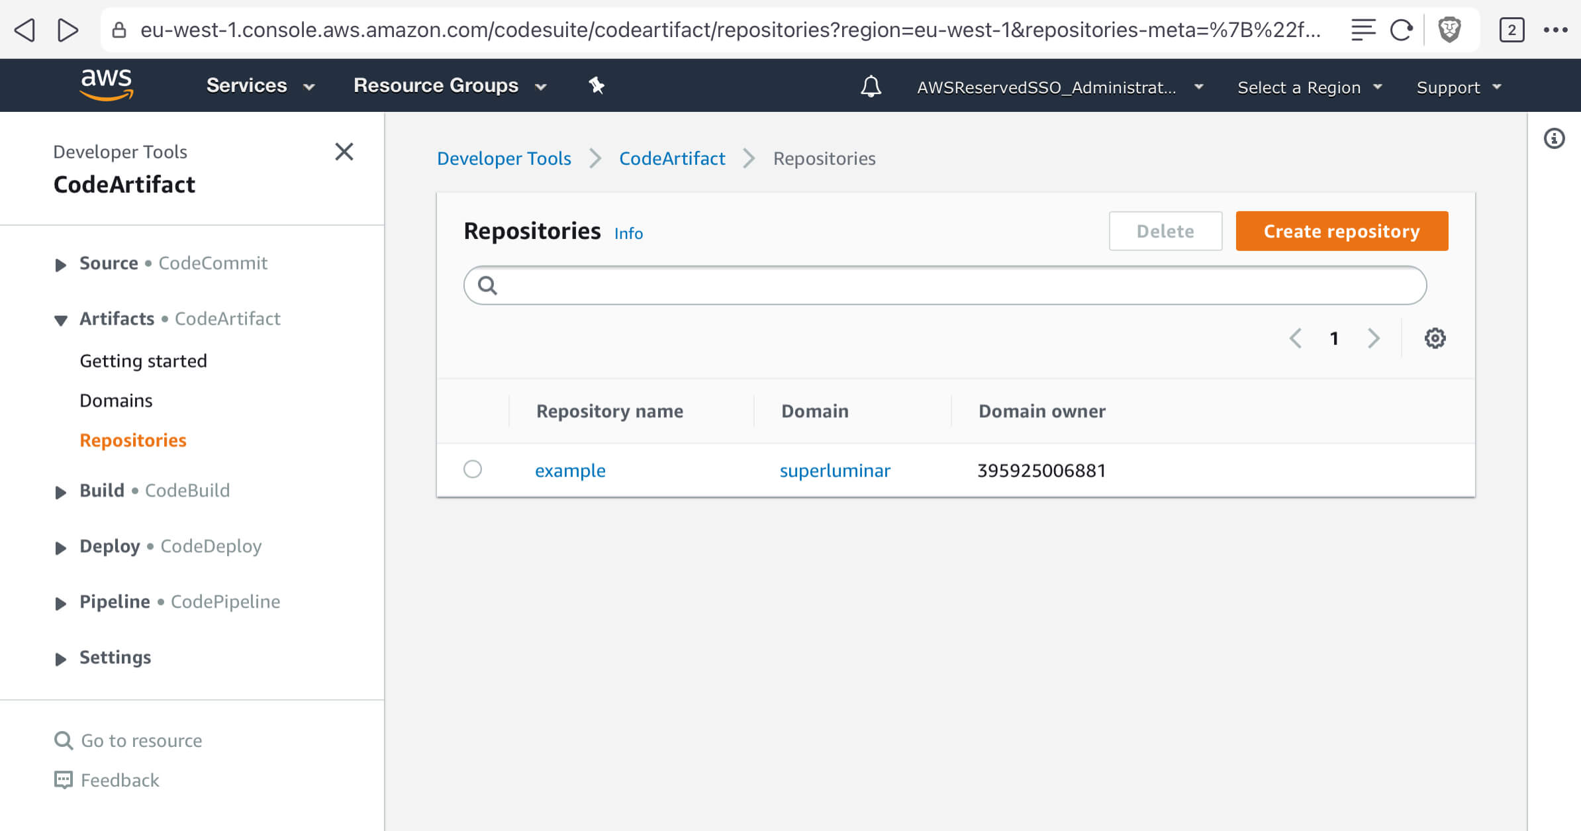1581x831 pixels.
Task: Click the Create repository button
Action: [x=1341, y=231]
